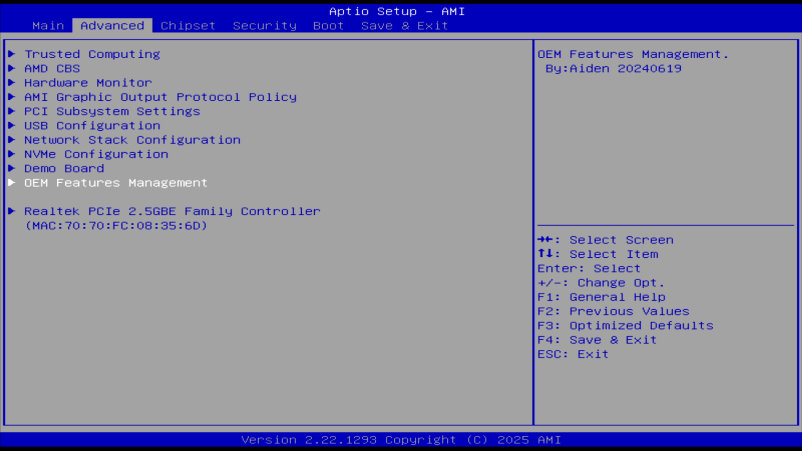802x451 pixels.
Task: Switch to the Main tab
Action: pos(48,26)
